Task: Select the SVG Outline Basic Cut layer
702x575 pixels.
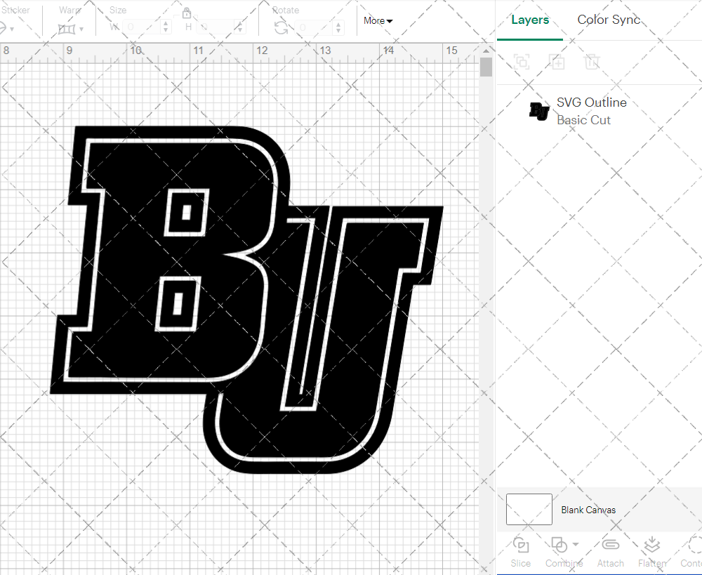Action: 592,110
